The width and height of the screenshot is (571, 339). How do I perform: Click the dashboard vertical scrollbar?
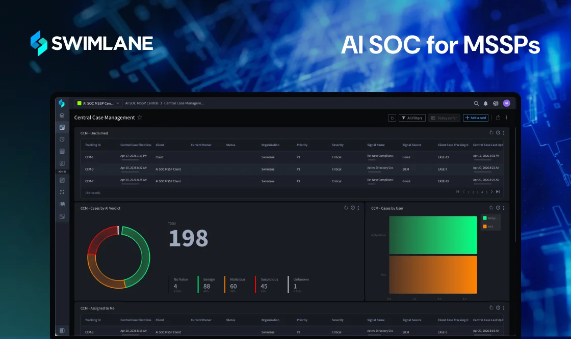(515, 184)
